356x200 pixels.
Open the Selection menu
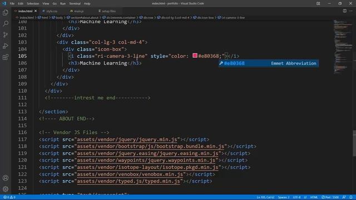pyautogui.click(x=33, y=3)
